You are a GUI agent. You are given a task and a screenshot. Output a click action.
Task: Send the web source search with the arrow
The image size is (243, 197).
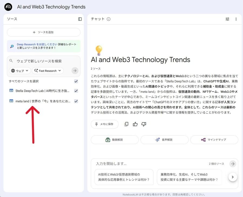point(75,71)
